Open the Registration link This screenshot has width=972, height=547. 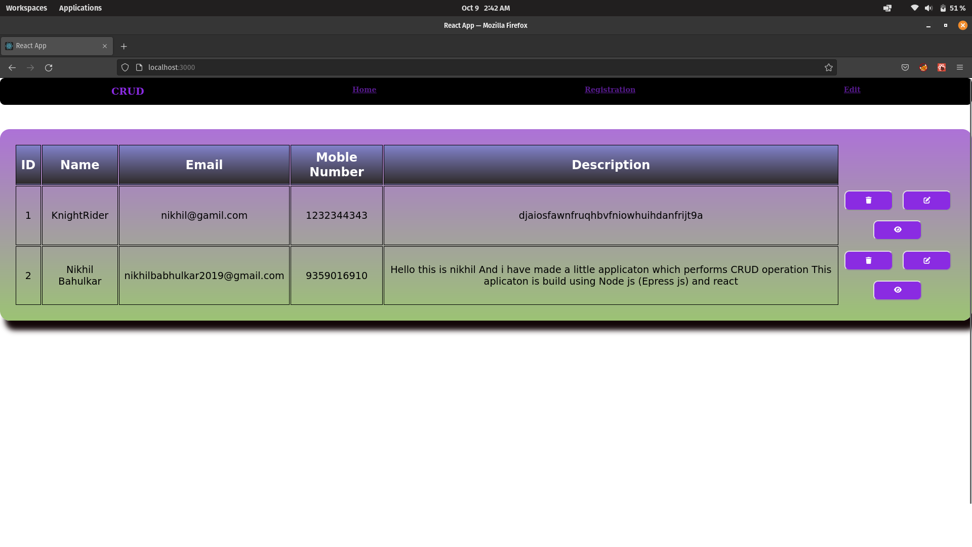point(610,90)
